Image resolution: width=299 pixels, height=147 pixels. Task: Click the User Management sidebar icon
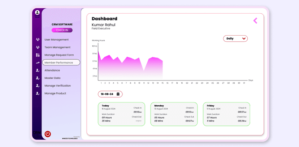[x=38, y=40]
